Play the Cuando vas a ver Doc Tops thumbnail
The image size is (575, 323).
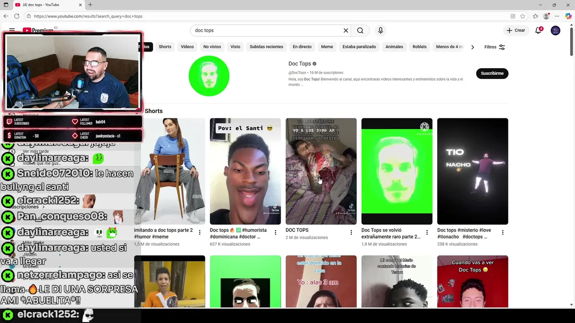click(473, 282)
